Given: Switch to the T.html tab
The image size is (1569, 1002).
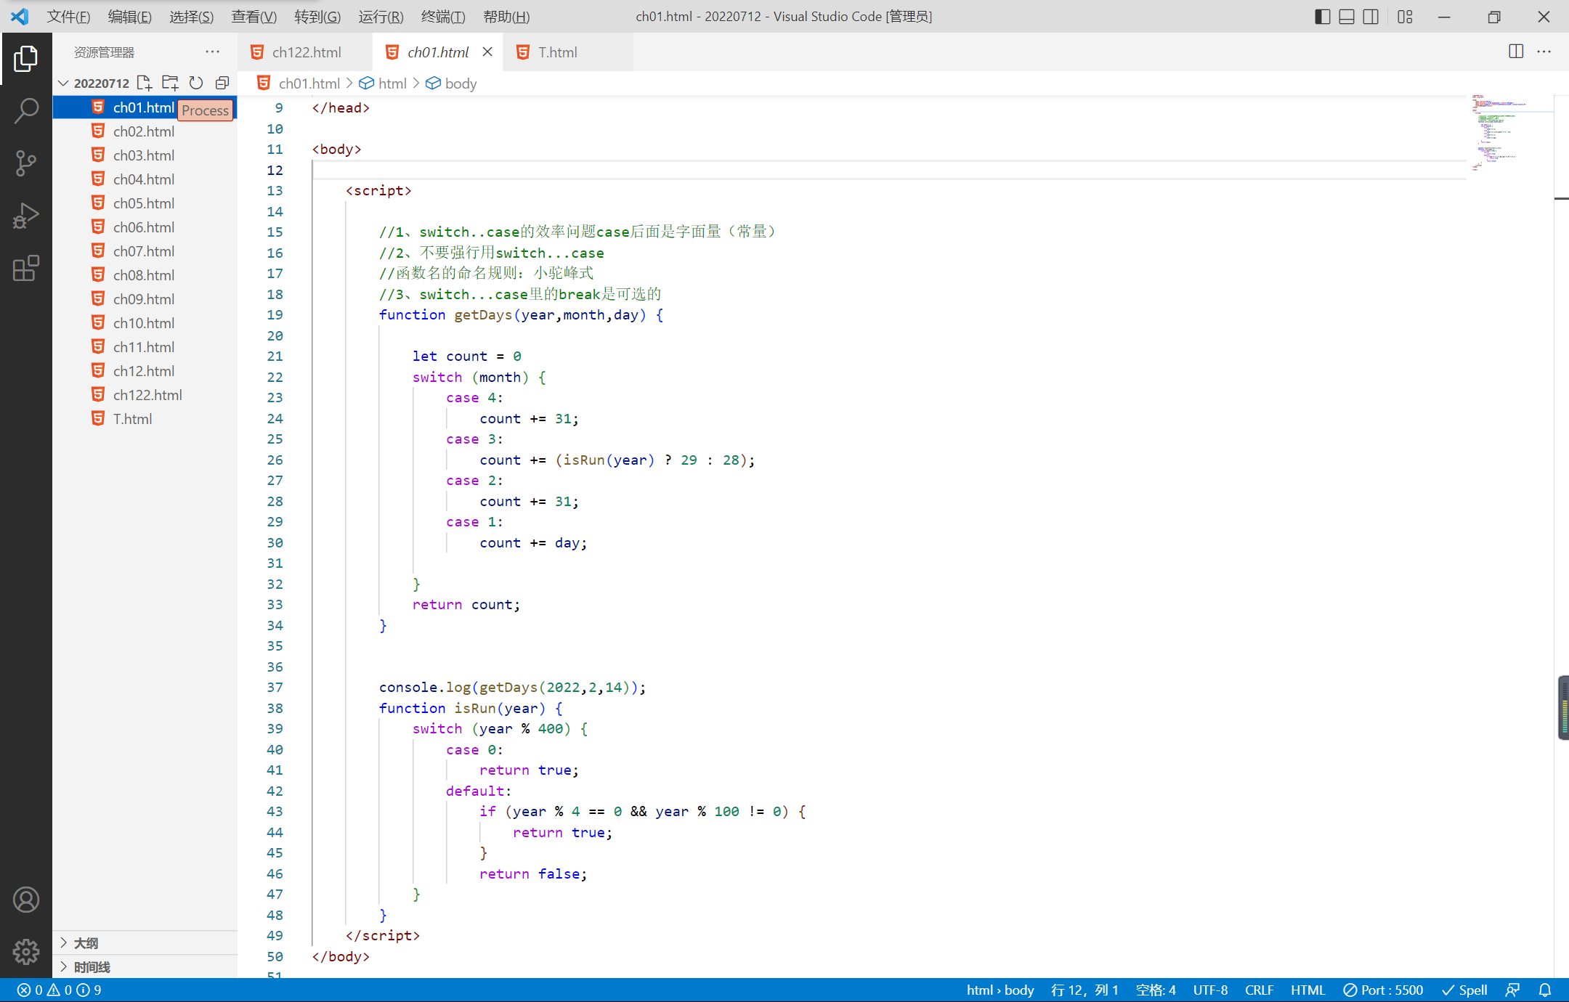Looking at the screenshot, I should pos(557,52).
